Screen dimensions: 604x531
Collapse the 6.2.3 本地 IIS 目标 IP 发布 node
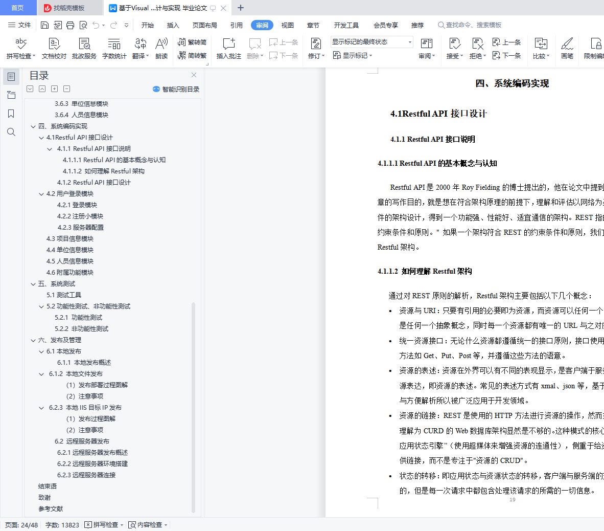(x=41, y=408)
